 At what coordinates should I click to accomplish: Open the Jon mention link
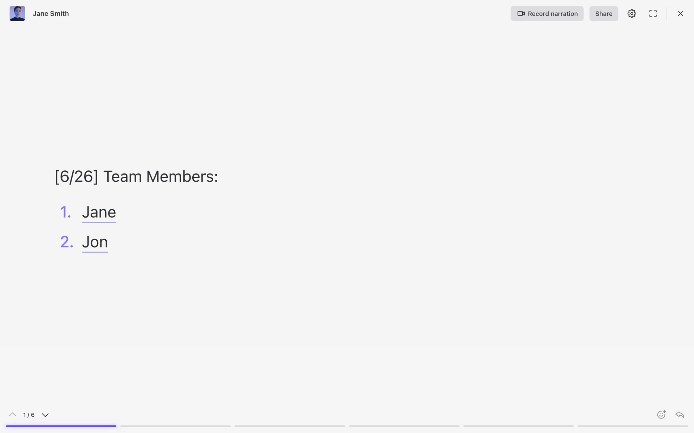click(95, 242)
